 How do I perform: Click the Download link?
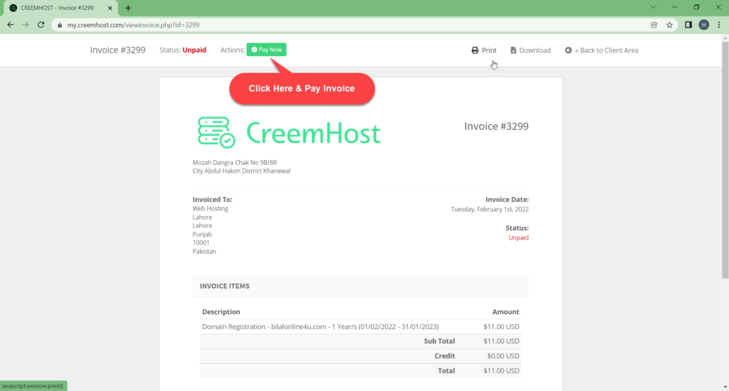[530, 50]
